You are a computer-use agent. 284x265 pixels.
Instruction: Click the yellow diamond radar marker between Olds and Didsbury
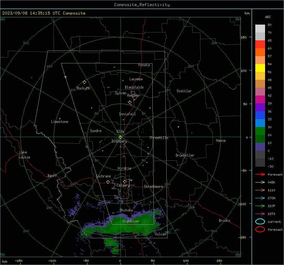tap(120, 137)
